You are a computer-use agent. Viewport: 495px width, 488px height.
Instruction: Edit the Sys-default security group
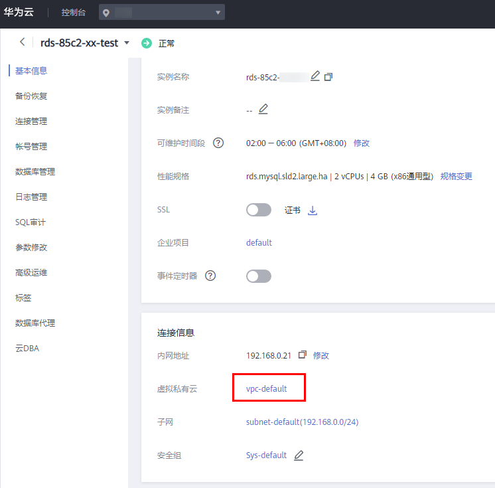point(299,455)
